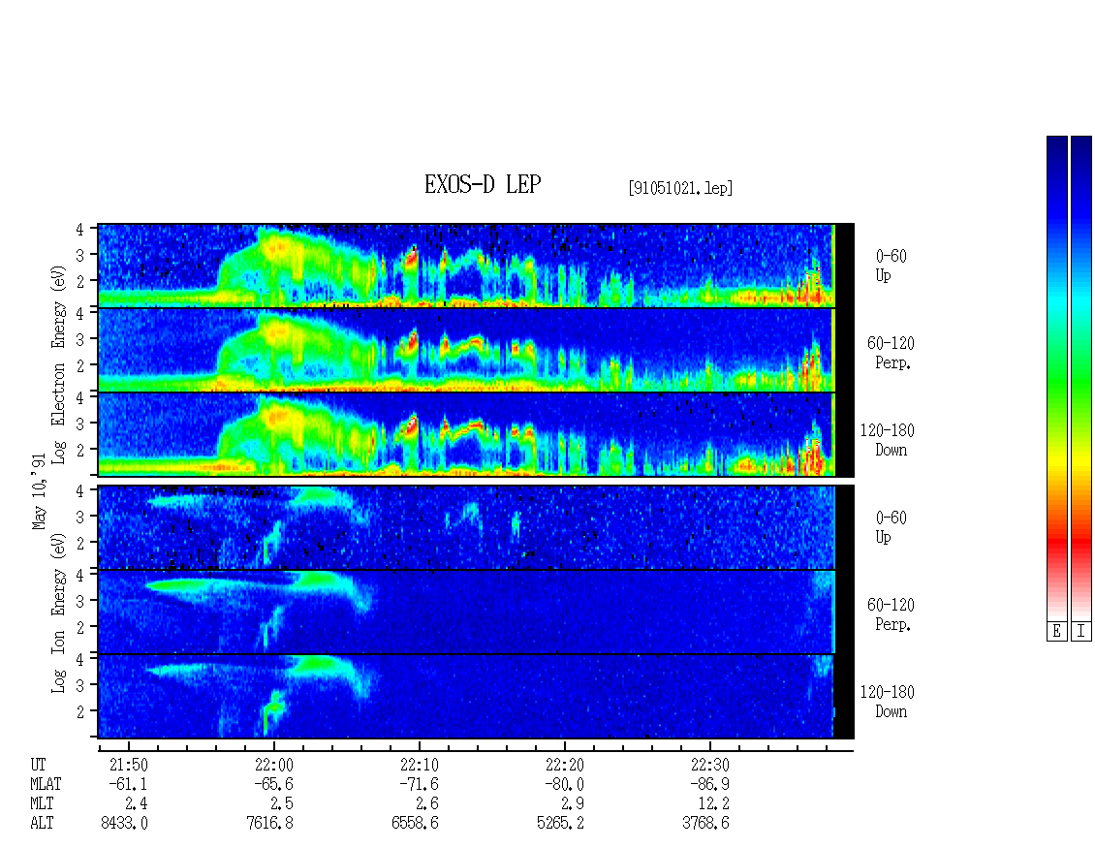Image resolution: width=1095 pixels, height=848 pixels.
Task: Click the MLT value "2.6"
Action: pyautogui.click(x=426, y=804)
